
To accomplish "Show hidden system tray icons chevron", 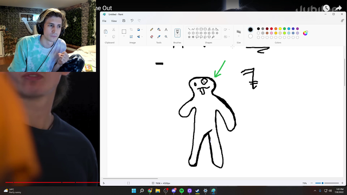I will tap(315, 191).
